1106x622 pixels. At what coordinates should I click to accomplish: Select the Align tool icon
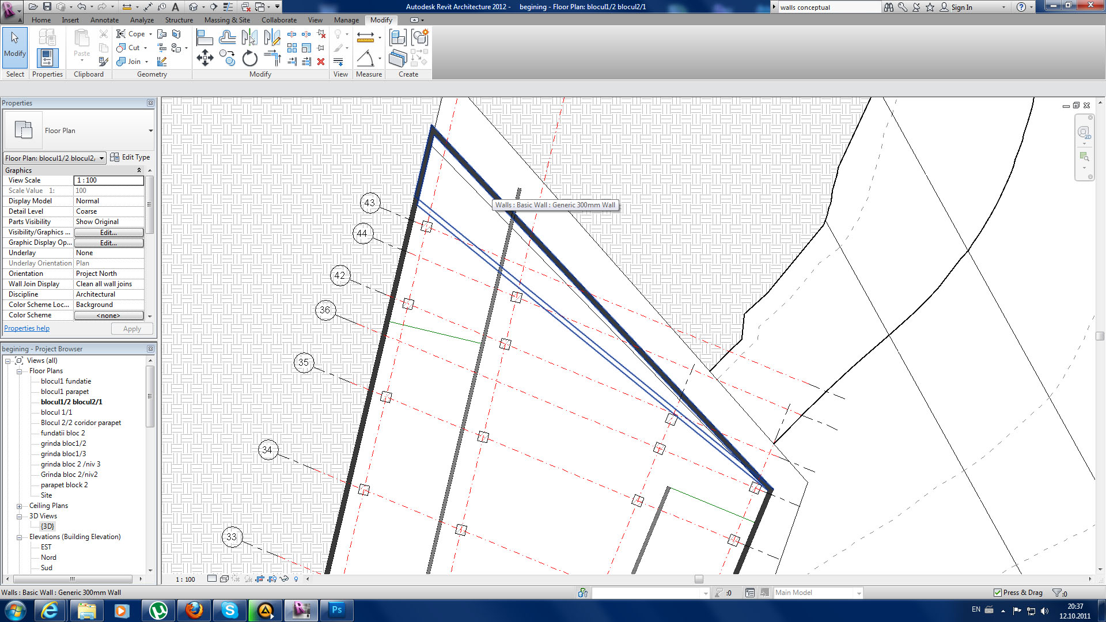(x=204, y=38)
